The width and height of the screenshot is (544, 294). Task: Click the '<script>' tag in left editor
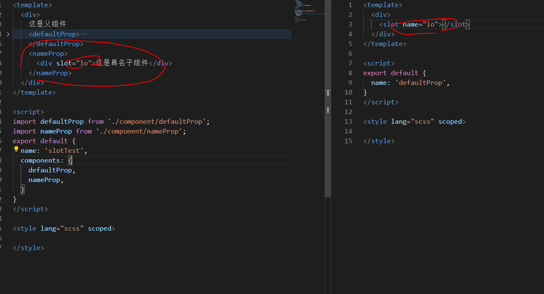(28, 112)
